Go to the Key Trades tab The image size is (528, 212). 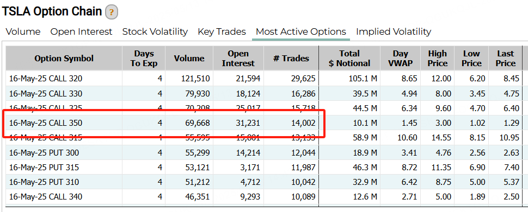[x=222, y=32]
